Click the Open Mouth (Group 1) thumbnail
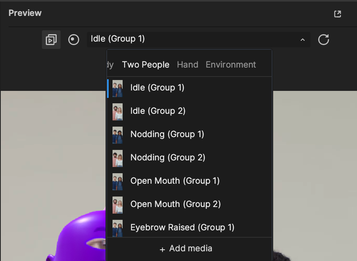357x261 pixels. [x=118, y=182]
